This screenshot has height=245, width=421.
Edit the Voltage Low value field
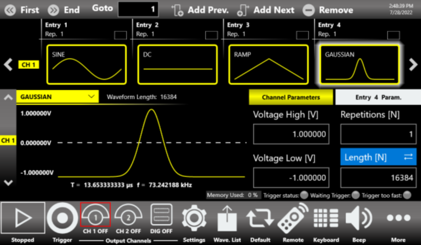(291, 177)
